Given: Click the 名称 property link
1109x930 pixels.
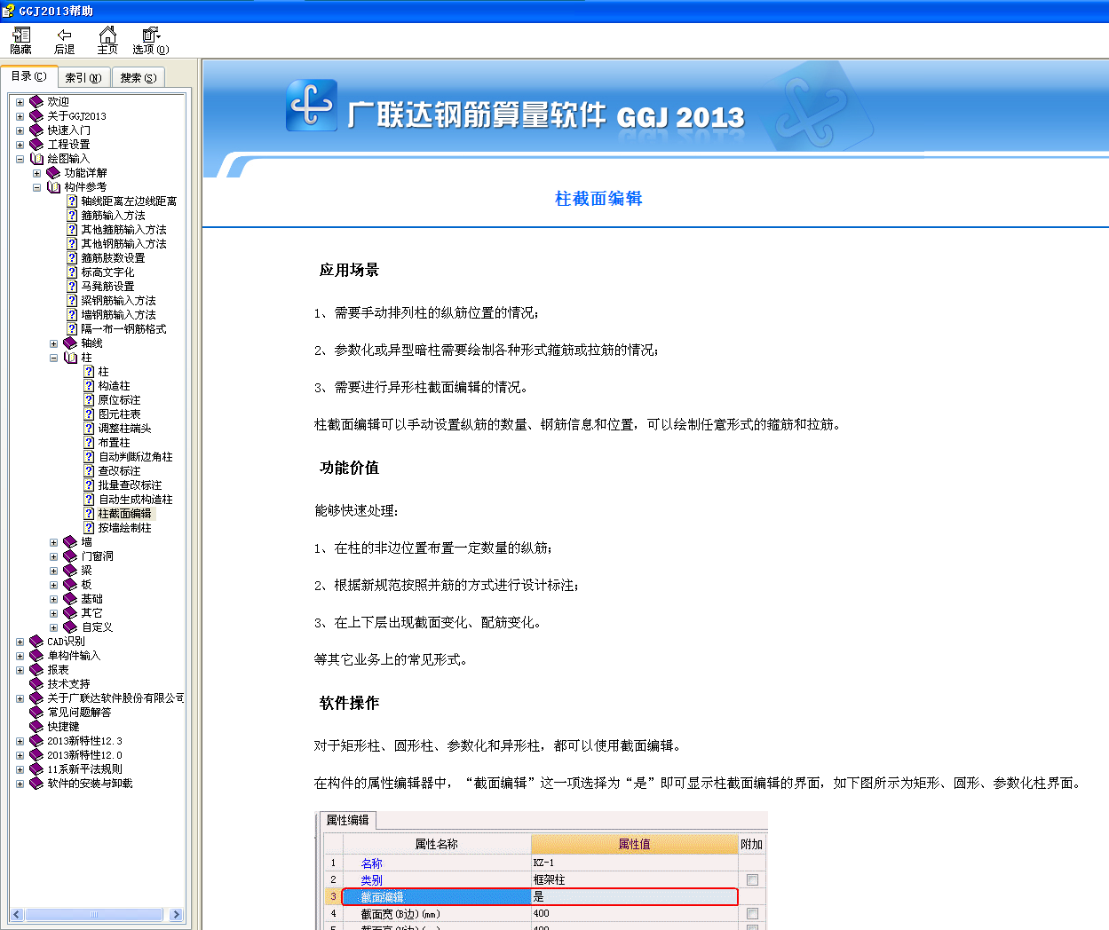Looking at the screenshot, I should pos(371,863).
